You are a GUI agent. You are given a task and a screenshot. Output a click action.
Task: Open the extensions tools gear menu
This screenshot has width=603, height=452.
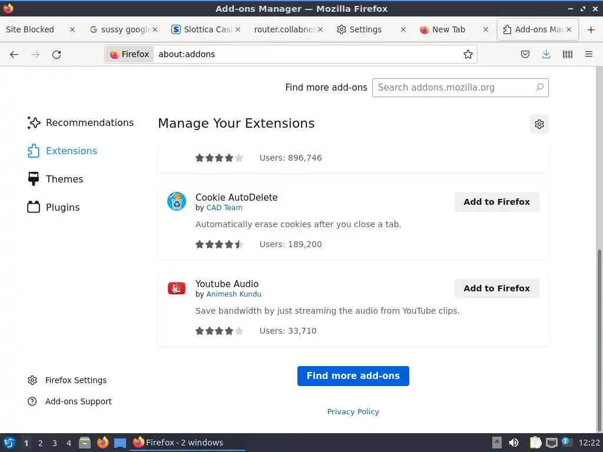[539, 124]
